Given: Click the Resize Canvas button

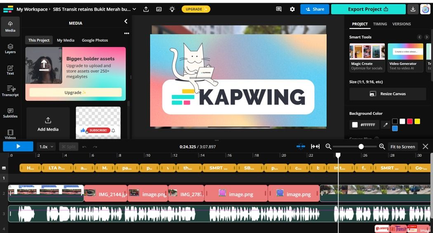Looking at the screenshot, I should 388,94.
